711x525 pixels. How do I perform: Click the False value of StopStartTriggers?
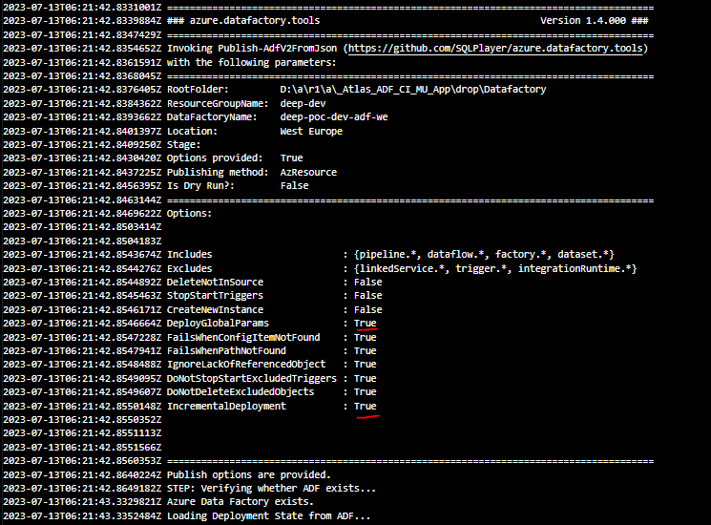point(367,296)
